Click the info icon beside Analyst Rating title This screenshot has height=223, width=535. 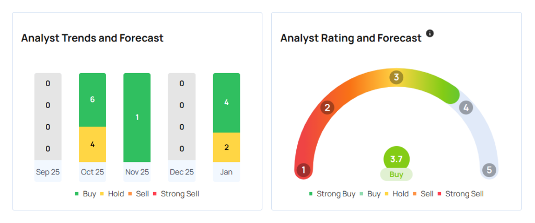(x=430, y=33)
